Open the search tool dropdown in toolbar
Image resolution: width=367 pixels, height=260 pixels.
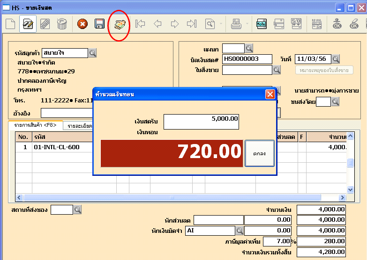pyautogui.click(x=221, y=24)
